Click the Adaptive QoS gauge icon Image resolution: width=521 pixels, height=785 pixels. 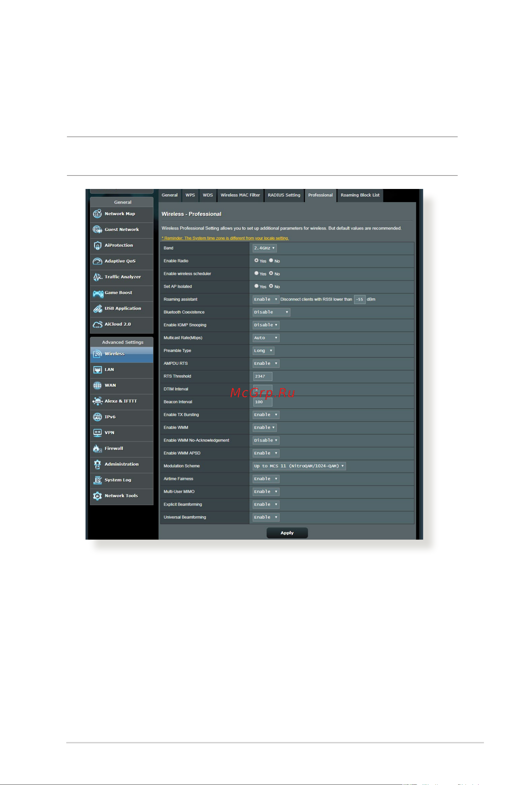click(x=97, y=261)
